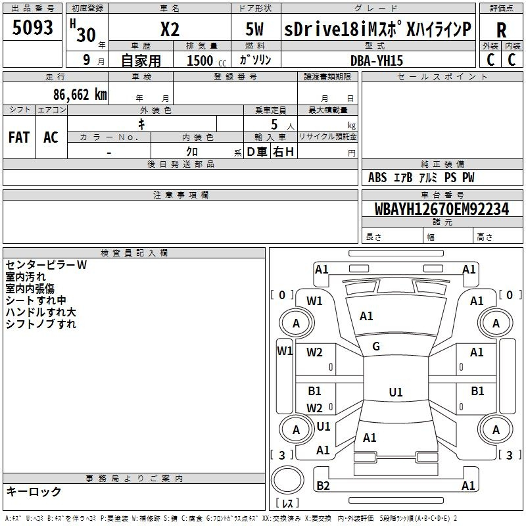Image resolution: width=526 pixels, height=526 pixels.
Task: Select the キーロック office notice
Action: (x=34, y=492)
